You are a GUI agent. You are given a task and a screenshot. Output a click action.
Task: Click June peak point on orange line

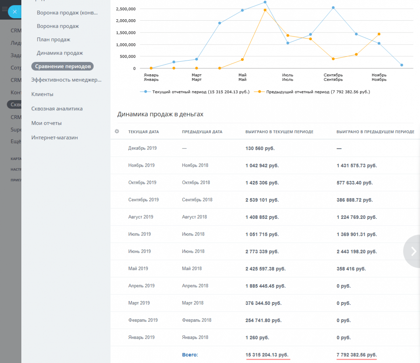pos(265,10)
